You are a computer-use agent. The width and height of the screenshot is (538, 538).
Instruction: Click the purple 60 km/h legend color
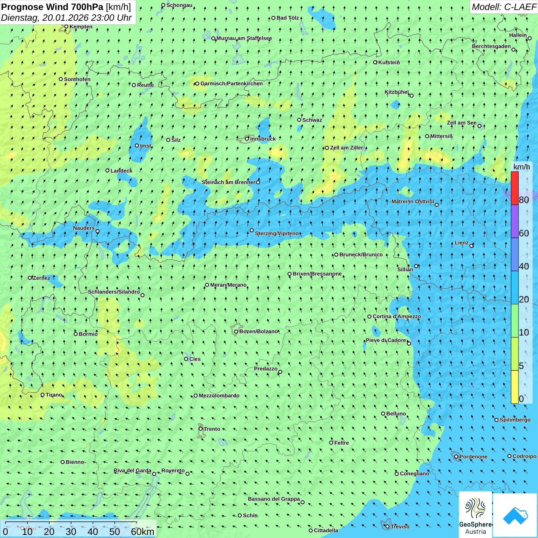point(515,221)
